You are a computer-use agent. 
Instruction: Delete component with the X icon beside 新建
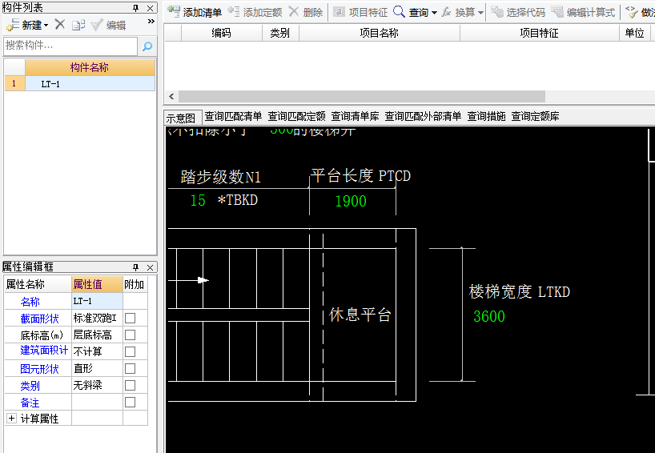60,25
